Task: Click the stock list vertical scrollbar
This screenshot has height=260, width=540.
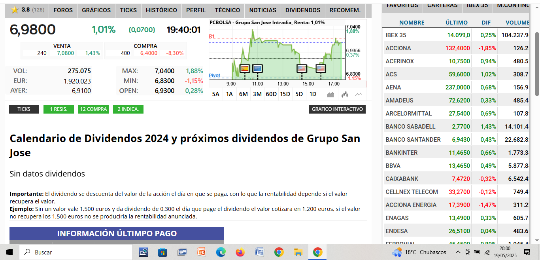Action: click(537, 63)
